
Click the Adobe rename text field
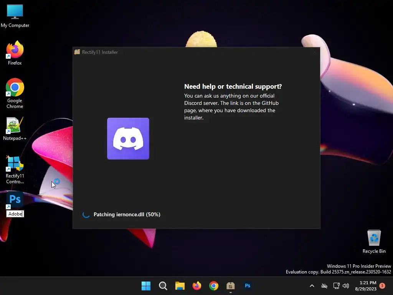(x=15, y=214)
